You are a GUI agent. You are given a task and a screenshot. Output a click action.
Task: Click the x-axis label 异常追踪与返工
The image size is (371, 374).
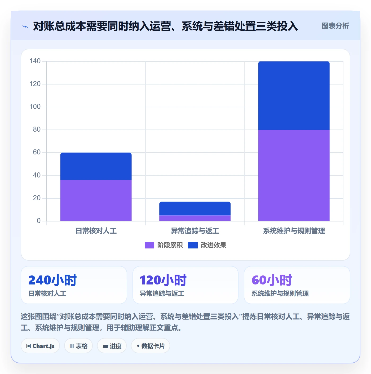point(195,231)
